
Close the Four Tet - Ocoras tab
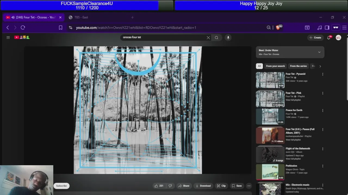[x=60, y=17]
